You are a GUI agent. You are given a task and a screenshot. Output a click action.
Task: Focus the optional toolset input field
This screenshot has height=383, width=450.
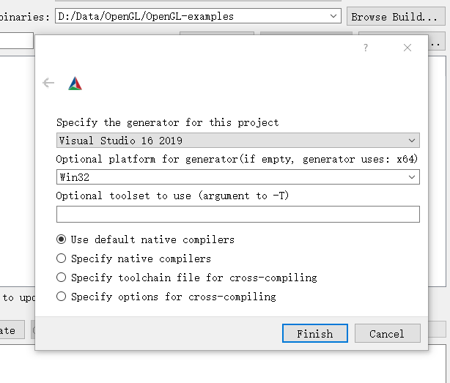237,214
